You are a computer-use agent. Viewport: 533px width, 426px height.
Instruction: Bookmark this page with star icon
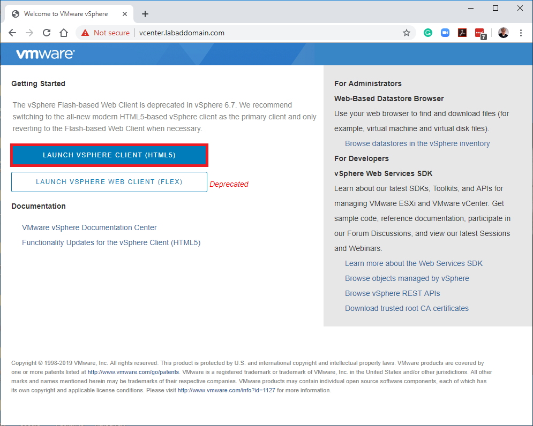[407, 33]
